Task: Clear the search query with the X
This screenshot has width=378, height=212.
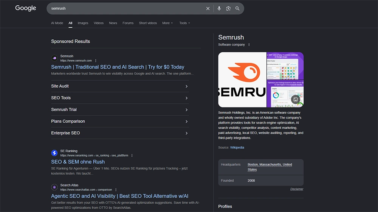Action: pyautogui.click(x=208, y=8)
